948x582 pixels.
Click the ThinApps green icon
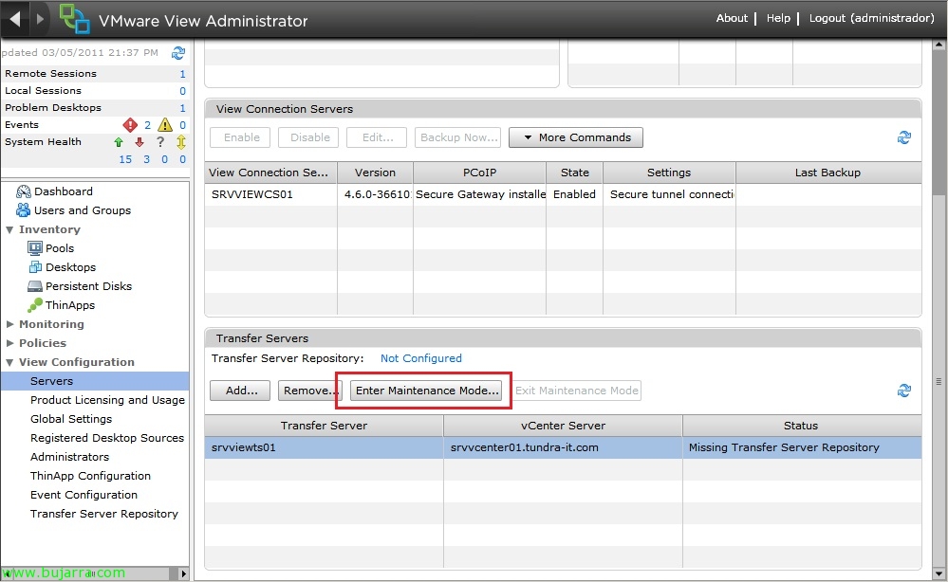(x=35, y=305)
